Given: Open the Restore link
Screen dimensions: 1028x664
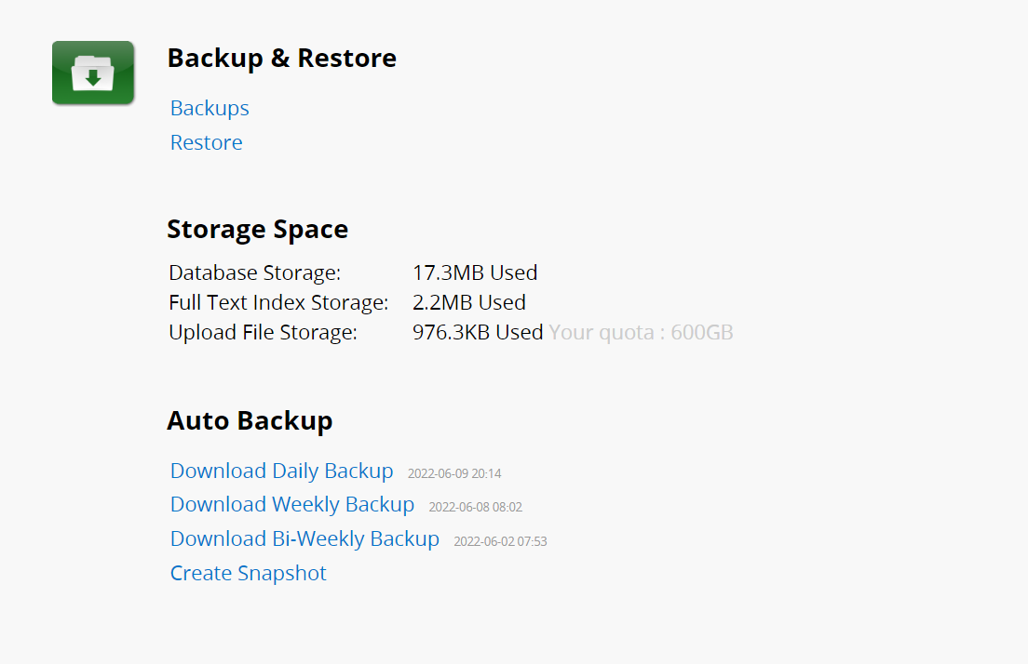Looking at the screenshot, I should click(x=207, y=142).
